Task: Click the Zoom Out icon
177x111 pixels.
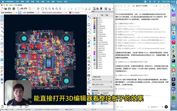Action: click(x=49, y=9)
